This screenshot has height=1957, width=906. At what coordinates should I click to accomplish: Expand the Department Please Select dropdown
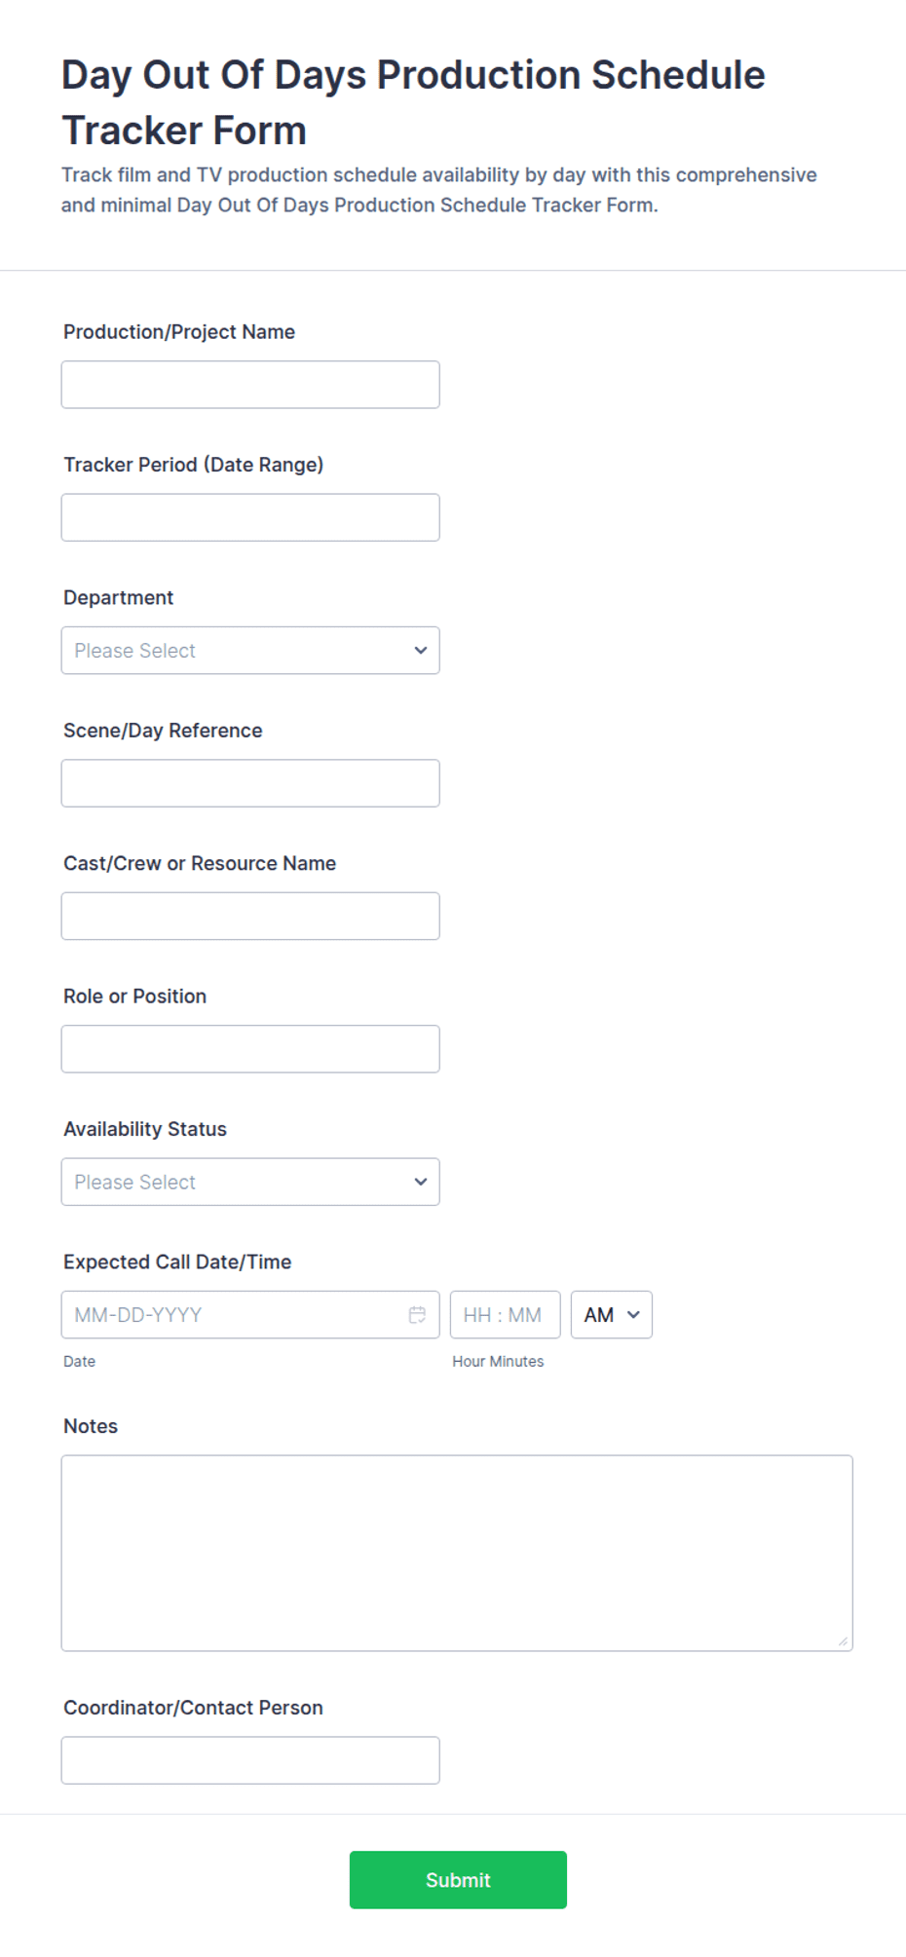coord(250,651)
